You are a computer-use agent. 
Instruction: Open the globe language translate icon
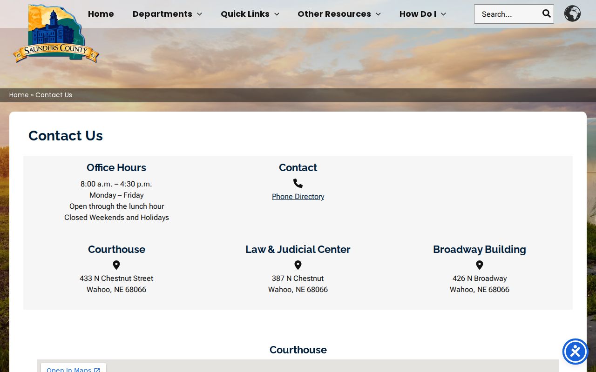point(572,13)
